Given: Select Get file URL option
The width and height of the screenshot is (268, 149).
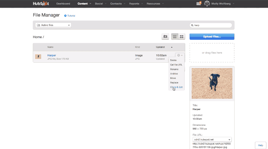Looking at the screenshot, I should click(x=176, y=65).
